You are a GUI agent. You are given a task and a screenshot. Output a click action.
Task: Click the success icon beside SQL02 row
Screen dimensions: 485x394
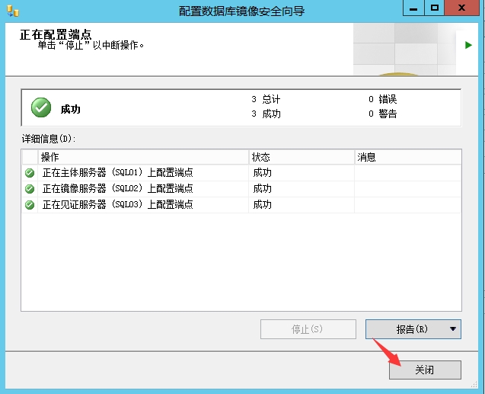pyautogui.click(x=30, y=189)
